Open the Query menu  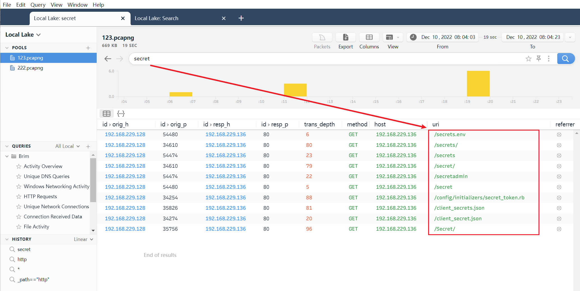[38, 5]
